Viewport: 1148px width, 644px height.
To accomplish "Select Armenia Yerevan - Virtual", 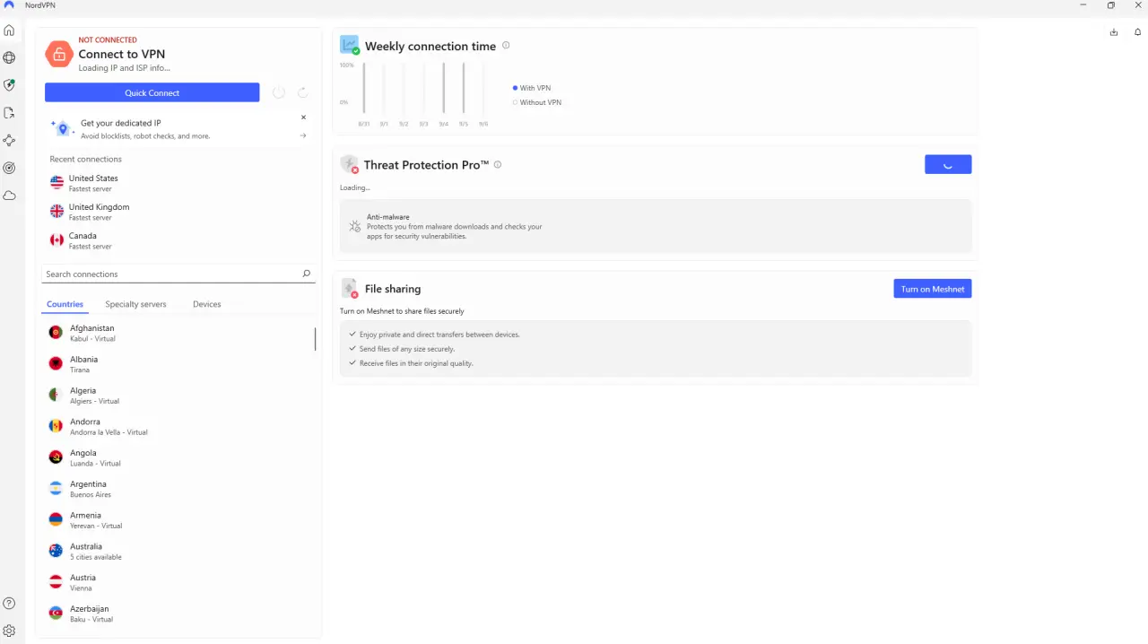I will point(179,520).
